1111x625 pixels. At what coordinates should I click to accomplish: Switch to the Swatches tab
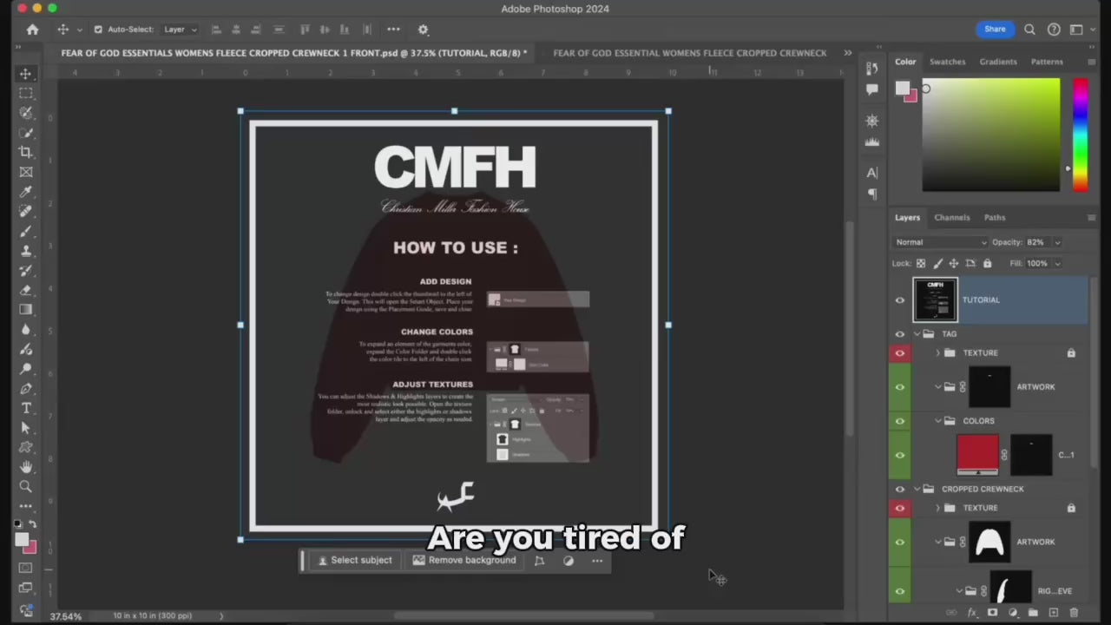[x=948, y=62]
